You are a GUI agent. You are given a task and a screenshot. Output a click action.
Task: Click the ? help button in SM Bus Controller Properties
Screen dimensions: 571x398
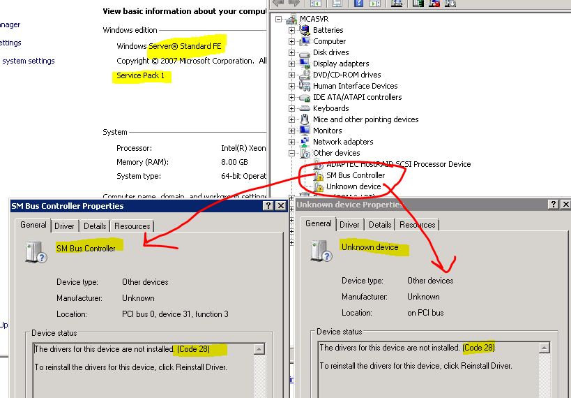[268, 206]
